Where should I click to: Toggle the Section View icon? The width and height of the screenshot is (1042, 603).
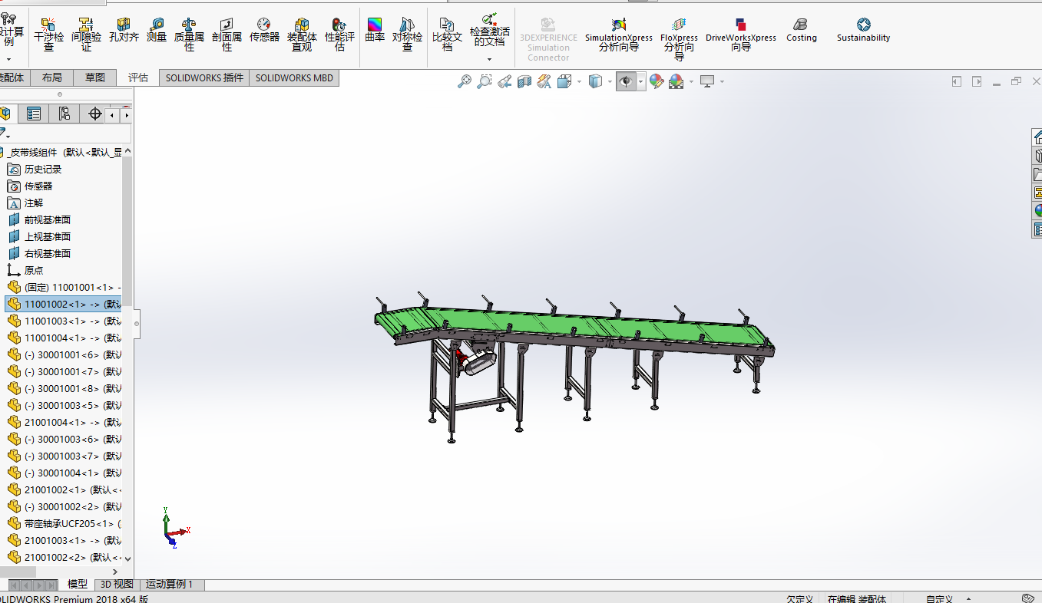pos(524,81)
